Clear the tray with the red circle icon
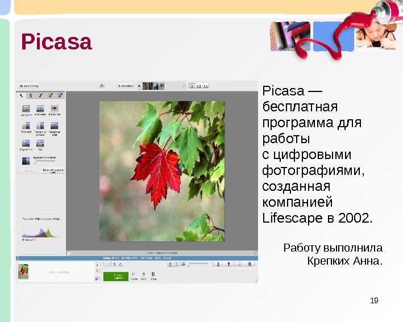Viewport: 403px width, 322px height. 97,271
